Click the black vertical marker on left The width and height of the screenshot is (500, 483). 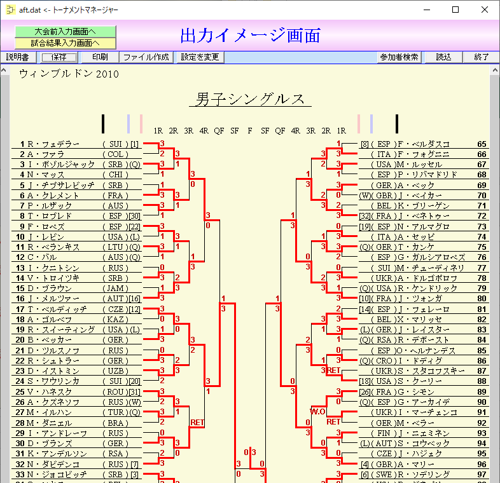[103, 124]
